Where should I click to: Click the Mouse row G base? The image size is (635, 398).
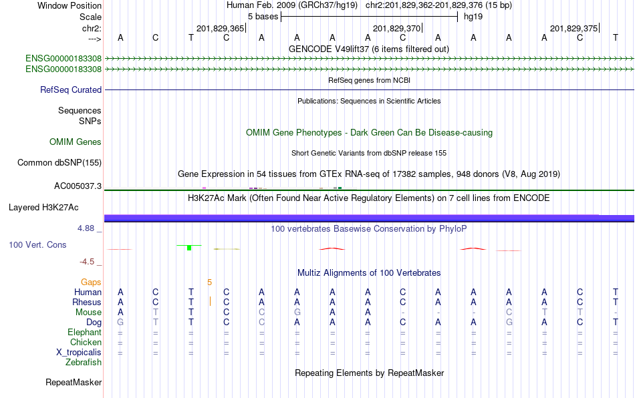[297, 313]
